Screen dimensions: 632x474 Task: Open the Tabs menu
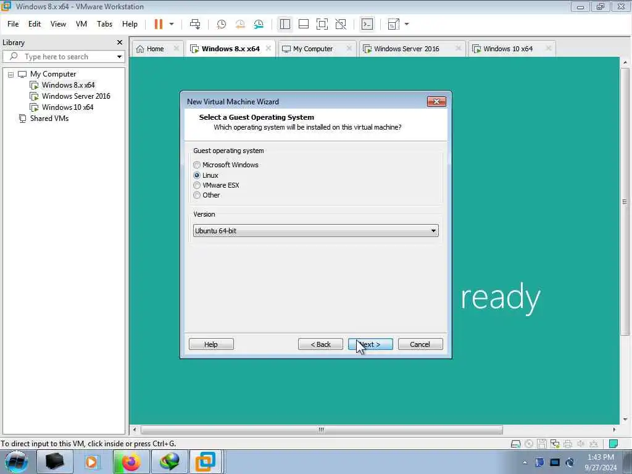click(x=104, y=24)
